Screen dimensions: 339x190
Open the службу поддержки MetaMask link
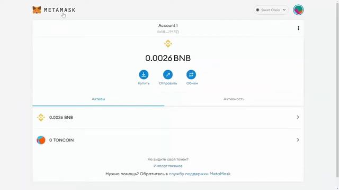pyautogui.click(x=200, y=174)
